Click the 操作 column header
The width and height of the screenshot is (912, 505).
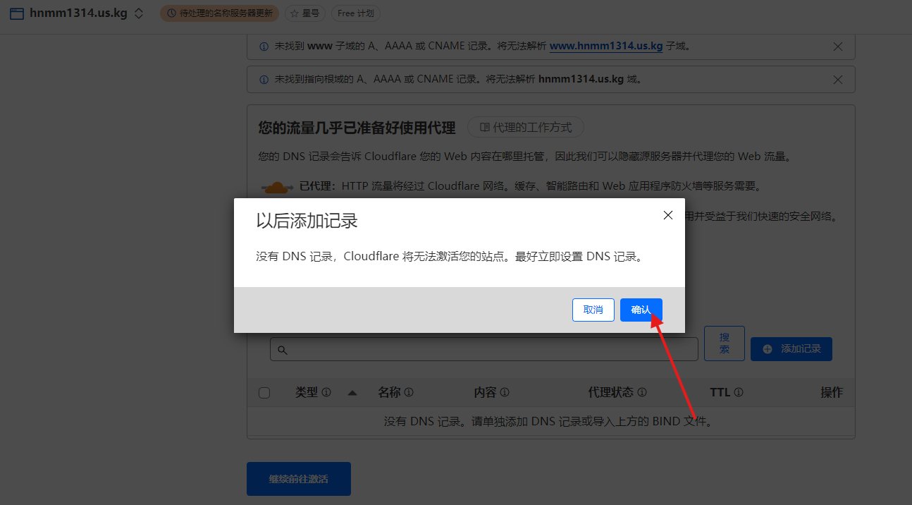[832, 393]
